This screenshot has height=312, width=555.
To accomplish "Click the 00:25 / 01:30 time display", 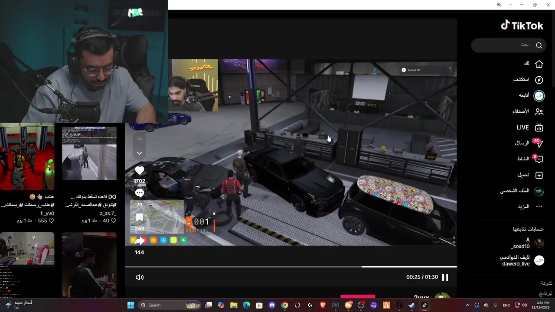I will point(422,277).
